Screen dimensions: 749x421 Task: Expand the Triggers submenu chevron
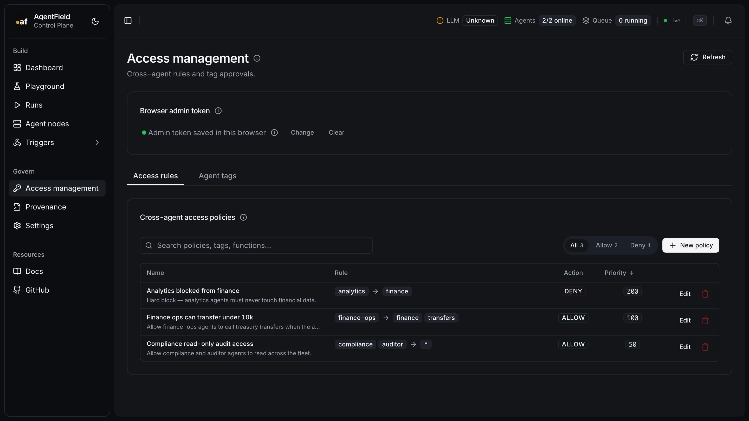[x=97, y=142]
